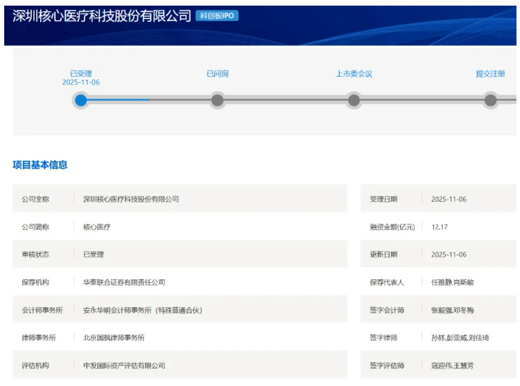The image size is (520, 386).
Task: Open law firm 北京国枫律师事务所 entry
Action: pos(113,337)
